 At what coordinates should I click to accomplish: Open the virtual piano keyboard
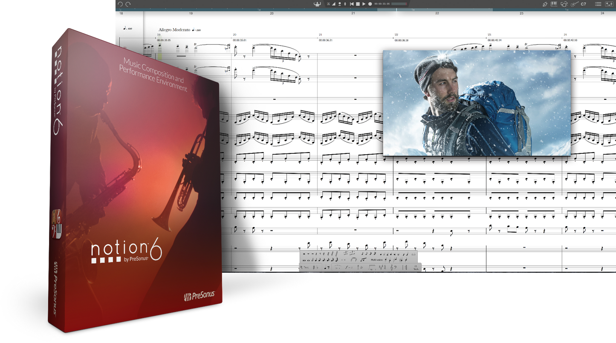click(554, 4)
